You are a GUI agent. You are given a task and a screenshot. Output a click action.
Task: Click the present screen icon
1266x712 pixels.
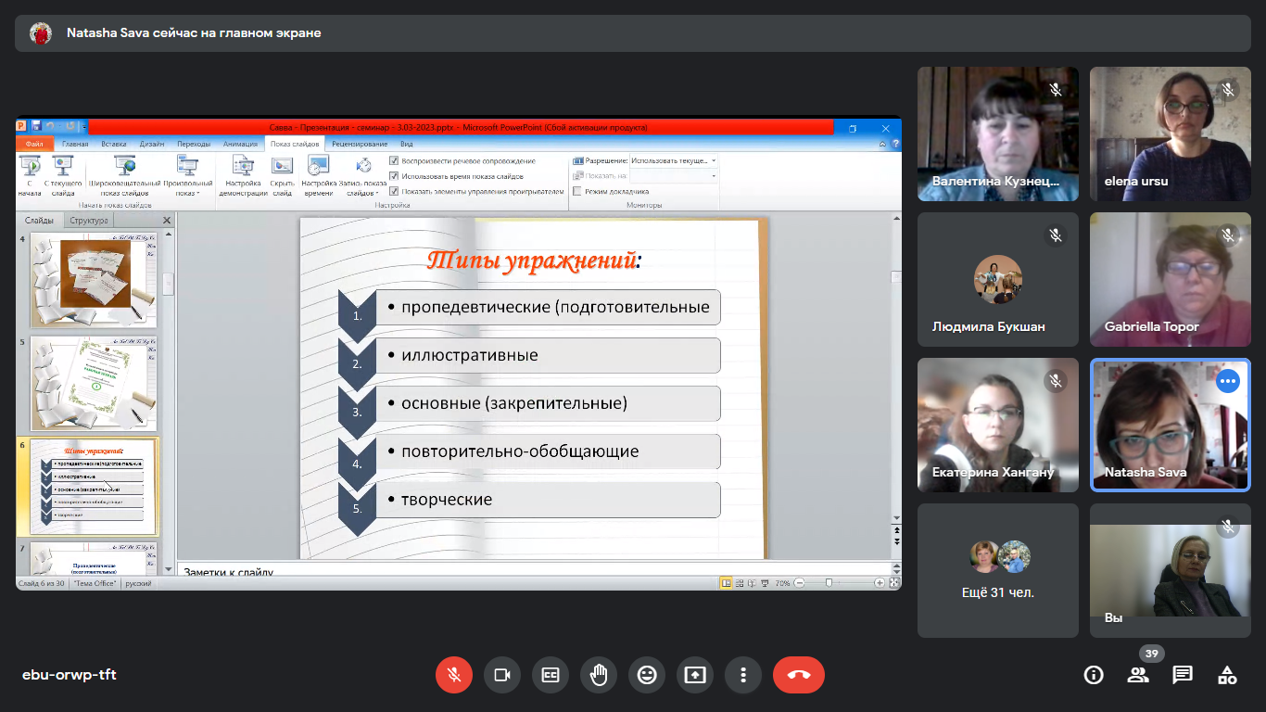695,675
